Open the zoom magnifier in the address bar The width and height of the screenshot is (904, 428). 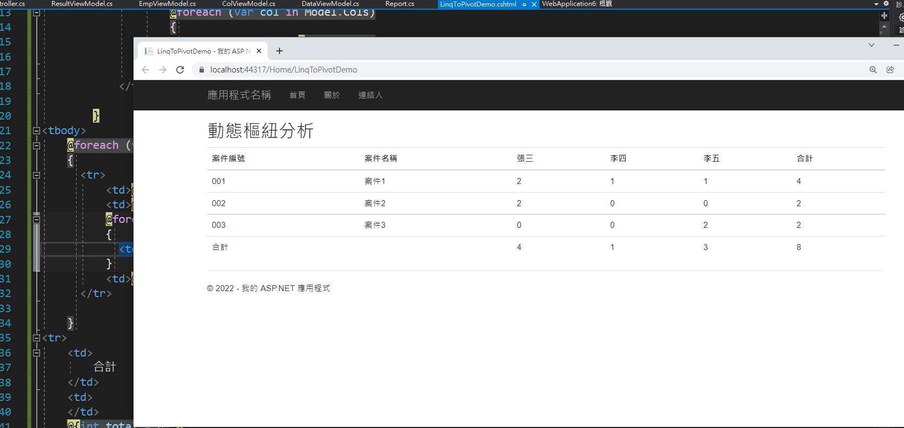[873, 70]
